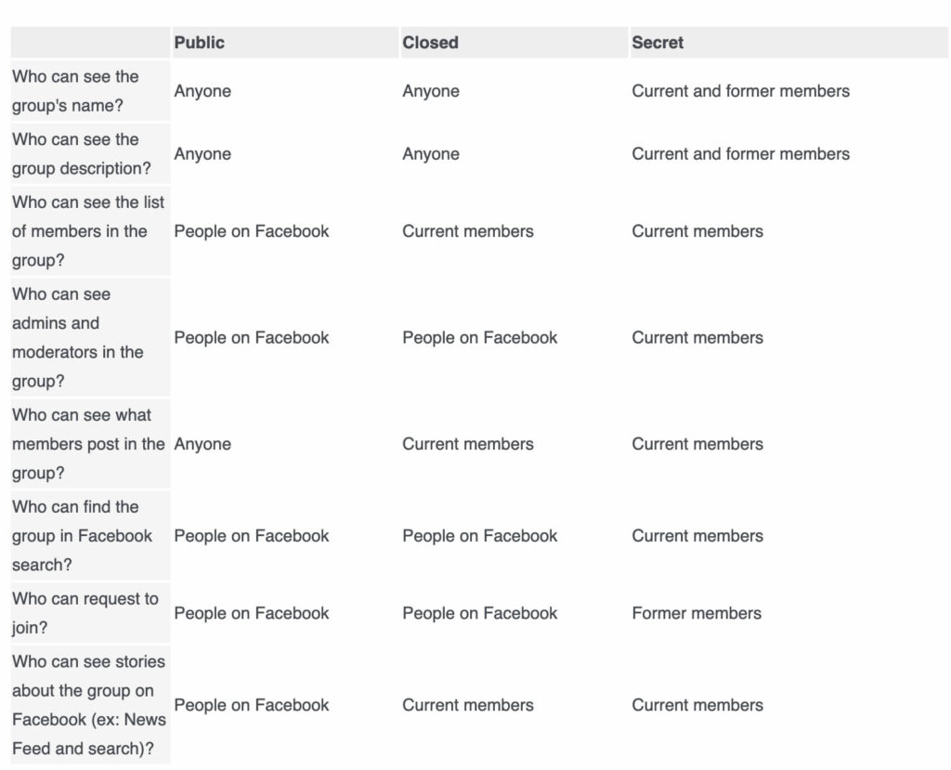Click Public 'People on Facebook' in the request to join row

[x=251, y=613]
